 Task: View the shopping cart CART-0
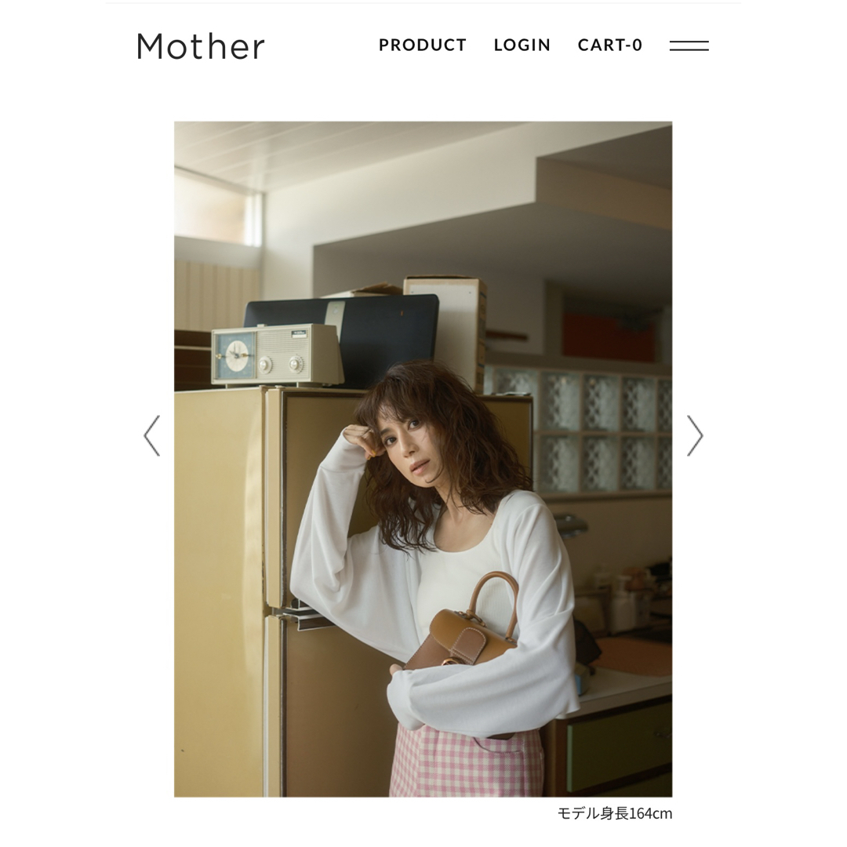pos(610,45)
